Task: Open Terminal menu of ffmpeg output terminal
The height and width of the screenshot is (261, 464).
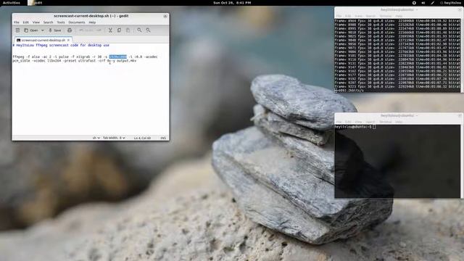Action: point(386,16)
